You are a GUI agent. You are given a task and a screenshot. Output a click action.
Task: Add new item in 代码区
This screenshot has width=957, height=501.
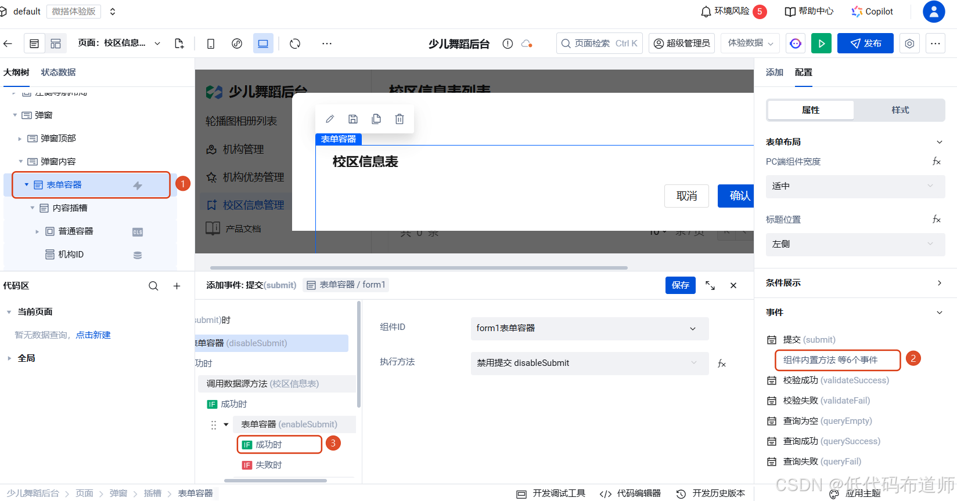tap(177, 286)
